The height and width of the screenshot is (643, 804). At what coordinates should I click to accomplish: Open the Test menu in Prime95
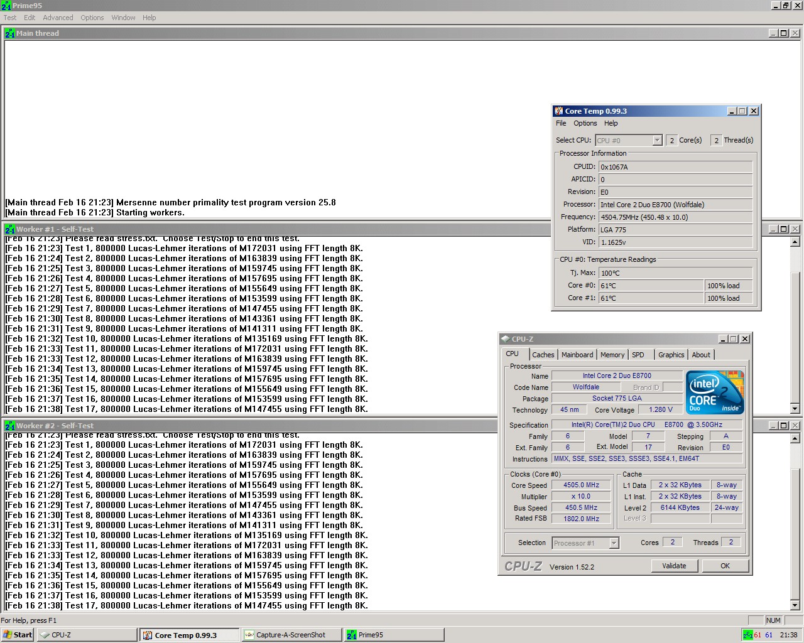(x=10, y=18)
